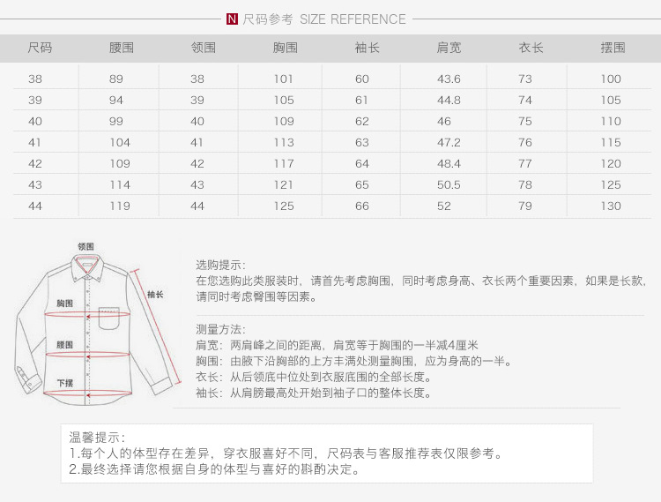Screen dimensions: 661x502
Task: Click garment length value 75
Action: point(525,121)
